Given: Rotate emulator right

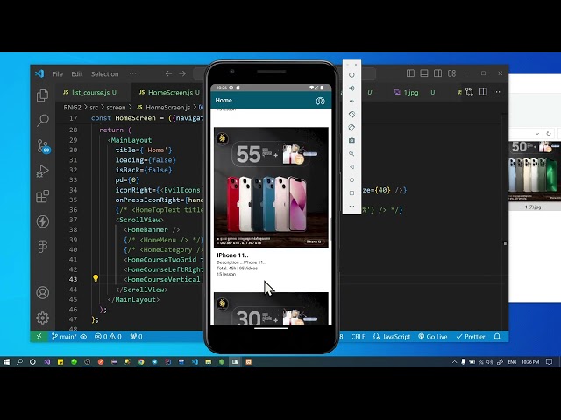Looking at the screenshot, I should point(352,128).
